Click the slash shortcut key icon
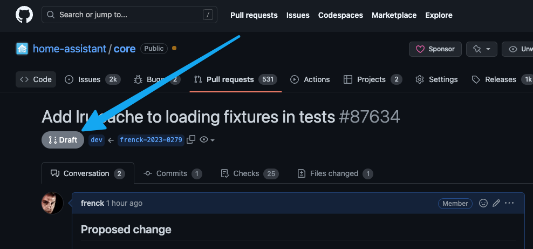533x249 pixels. pos(208,15)
